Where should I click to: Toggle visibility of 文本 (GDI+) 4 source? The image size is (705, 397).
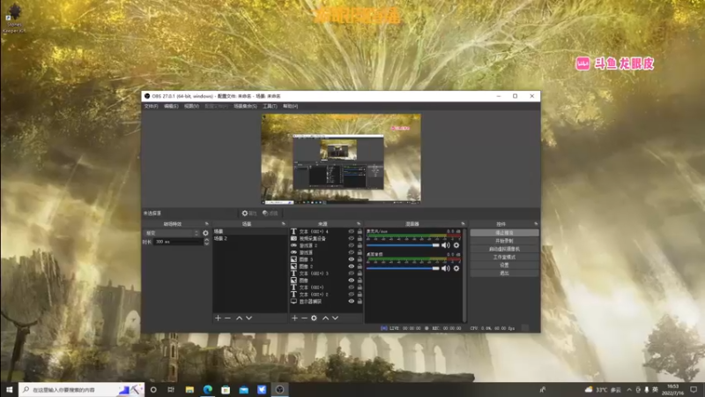pyautogui.click(x=351, y=232)
